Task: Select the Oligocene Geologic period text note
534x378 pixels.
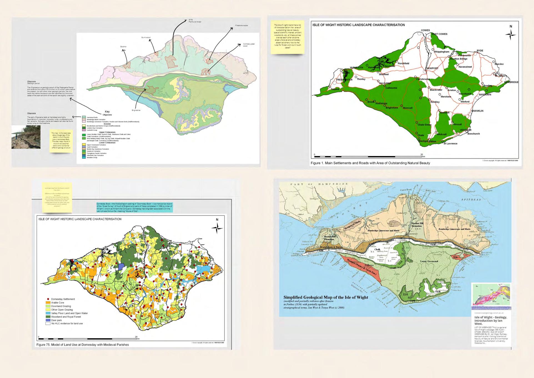Action: 51,89
